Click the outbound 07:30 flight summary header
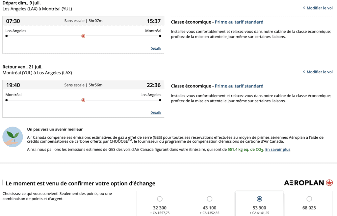This screenshot has width=337, height=216. click(x=83, y=21)
